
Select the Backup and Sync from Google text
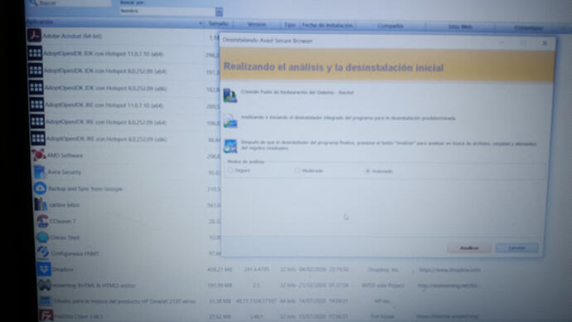click(x=85, y=188)
